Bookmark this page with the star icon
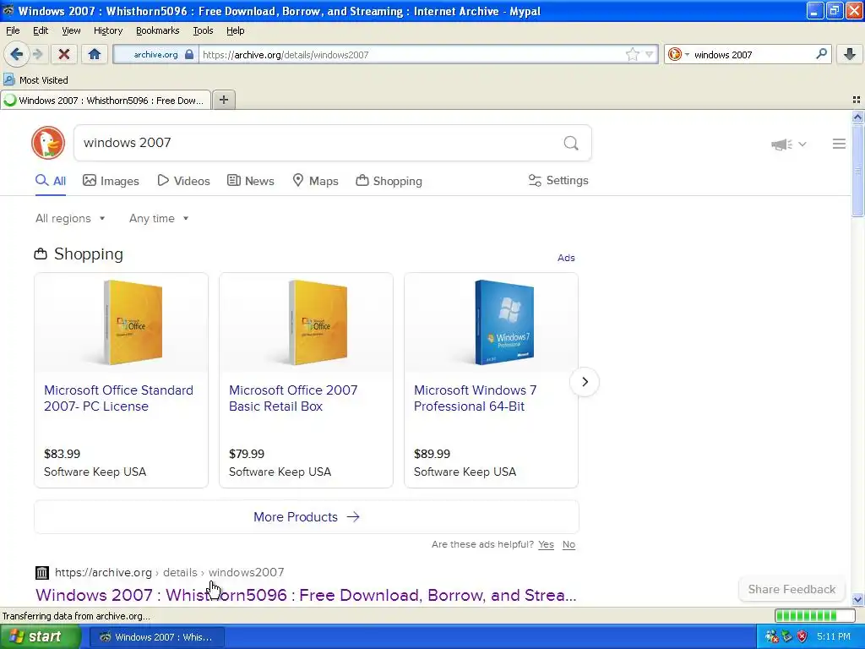 point(632,54)
